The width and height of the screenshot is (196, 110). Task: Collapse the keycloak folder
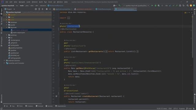(x=7, y=28)
